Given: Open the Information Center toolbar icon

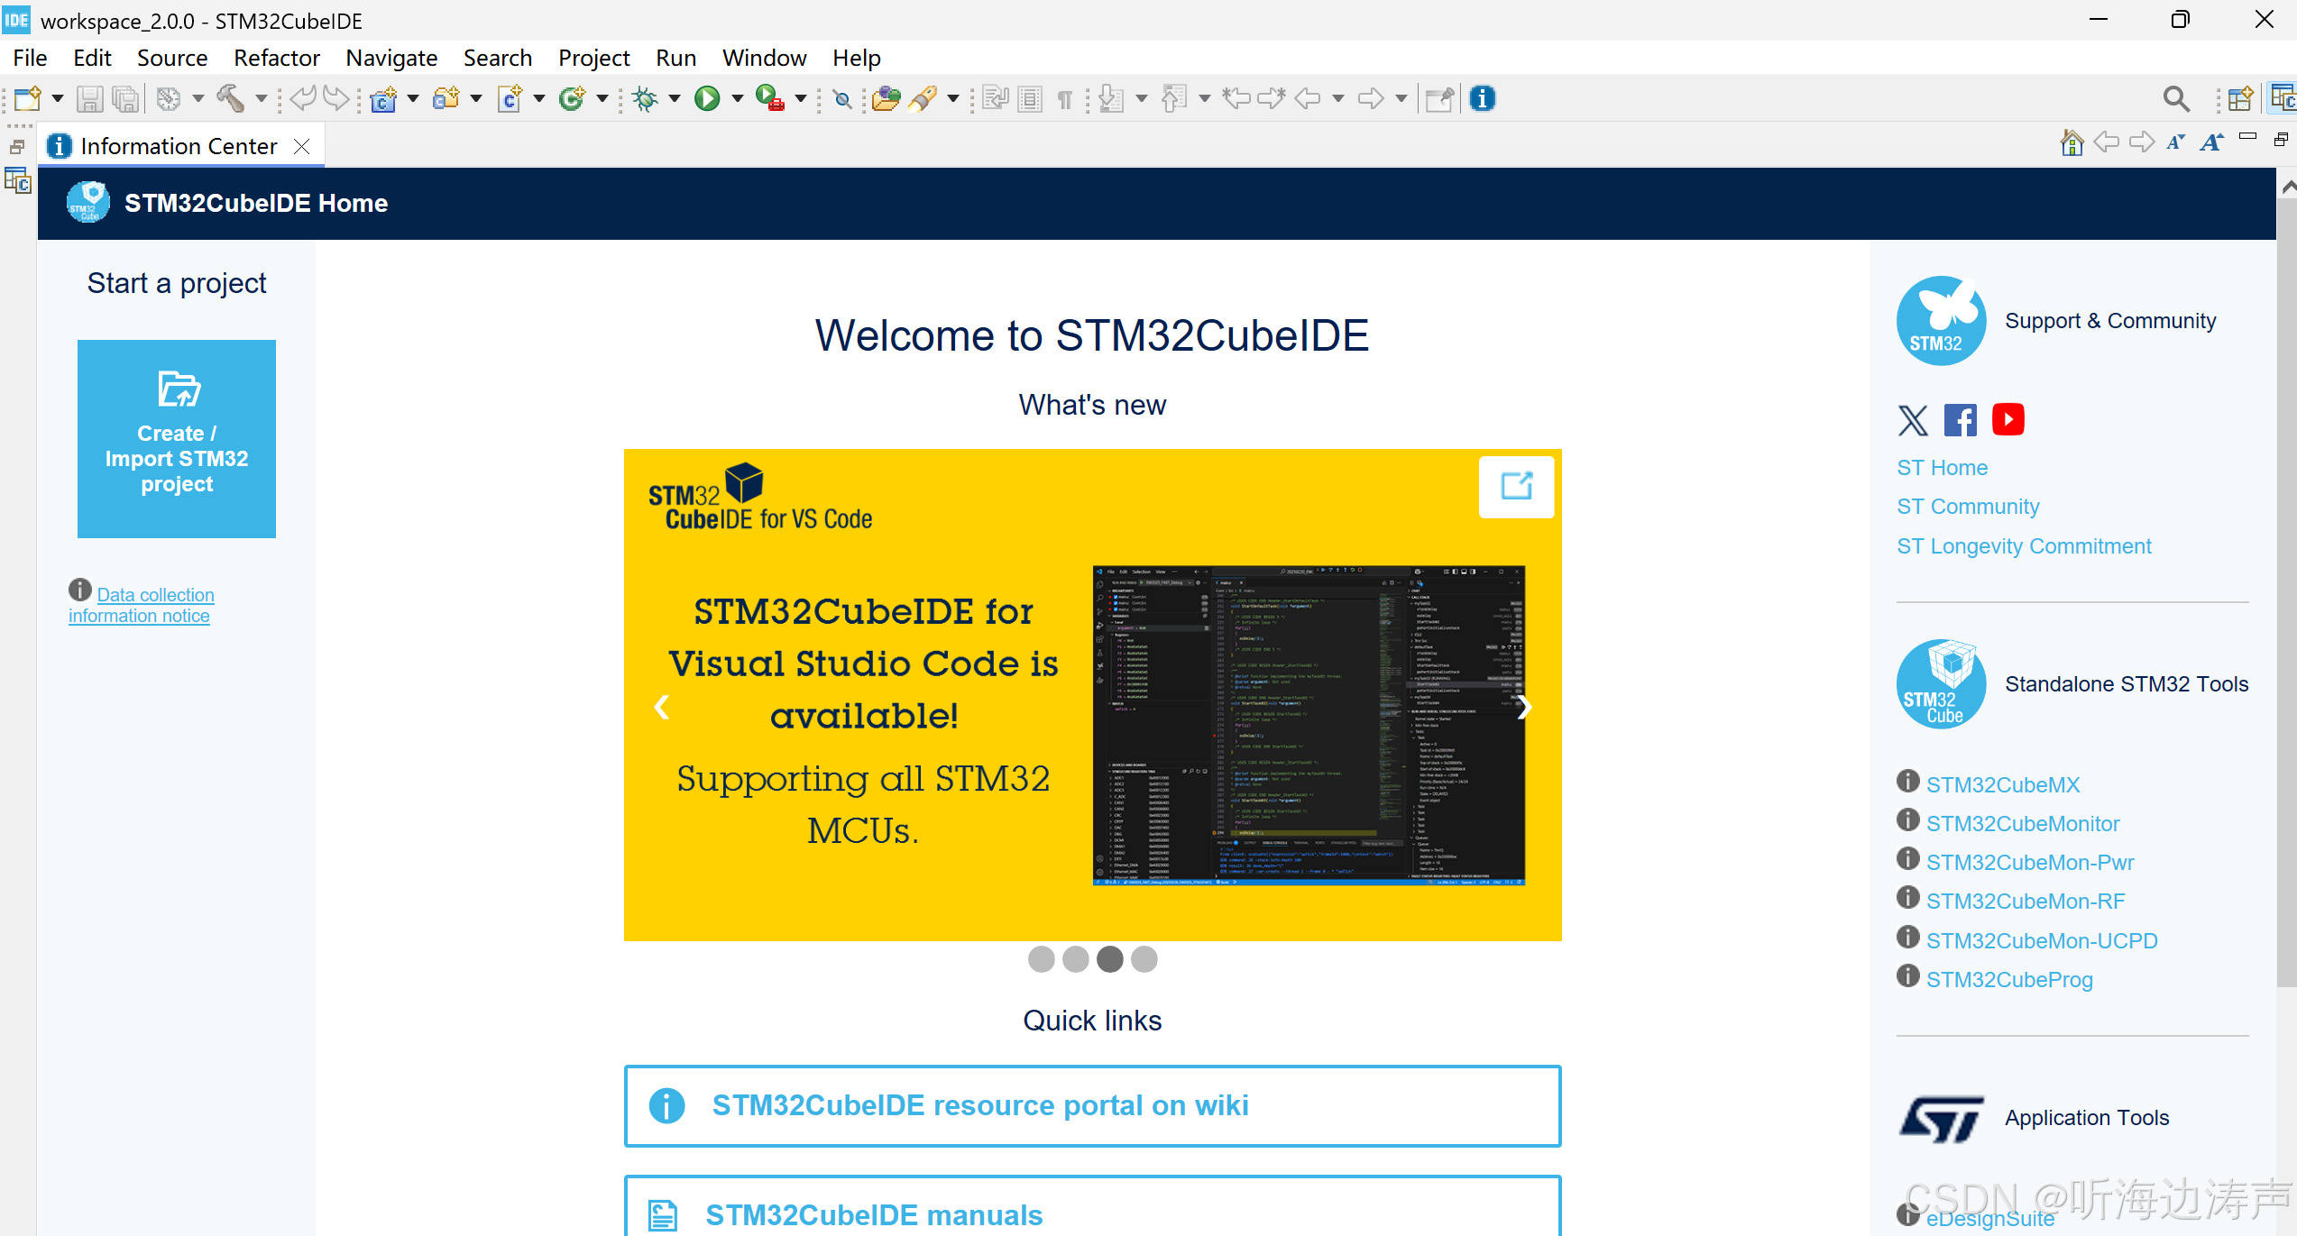Looking at the screenshot, I should 1483,98.
